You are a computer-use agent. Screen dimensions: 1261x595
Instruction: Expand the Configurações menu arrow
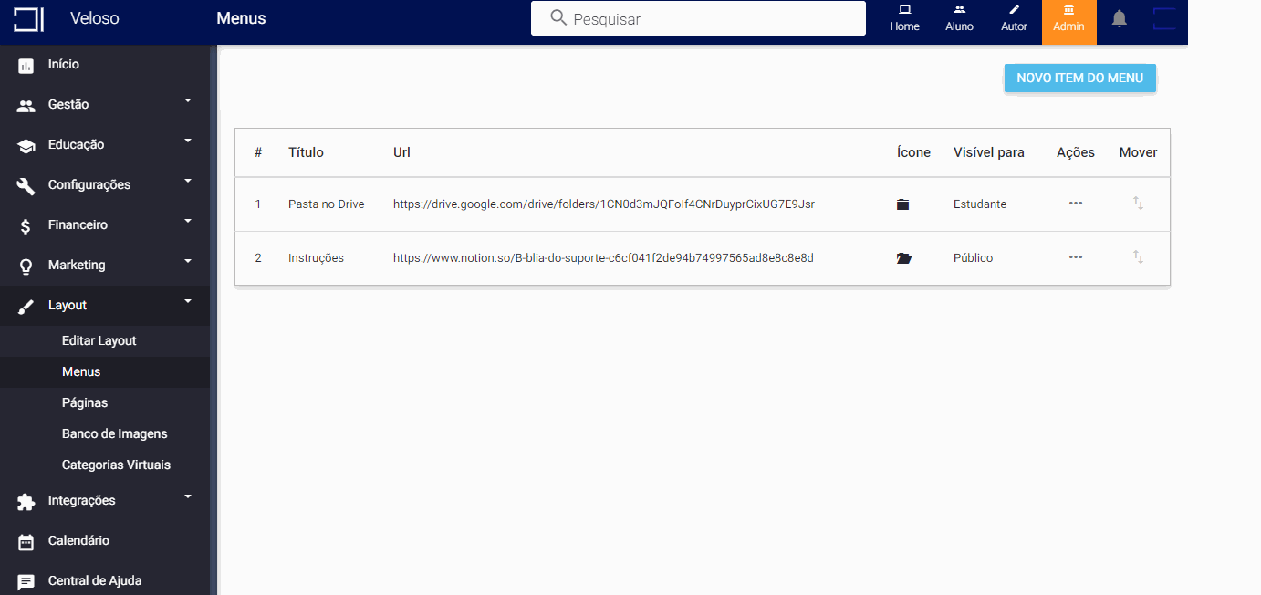(x=188, y=180)
